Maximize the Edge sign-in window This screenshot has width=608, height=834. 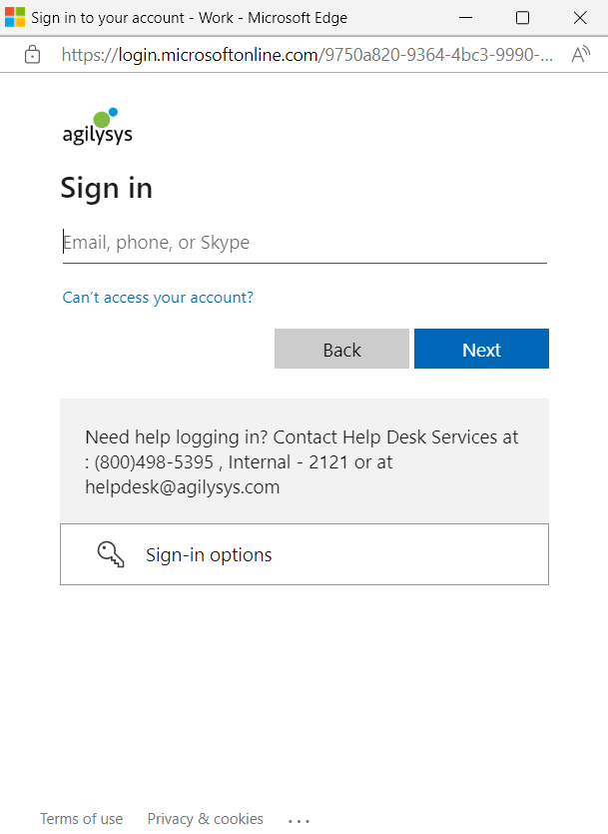point(522,18)
